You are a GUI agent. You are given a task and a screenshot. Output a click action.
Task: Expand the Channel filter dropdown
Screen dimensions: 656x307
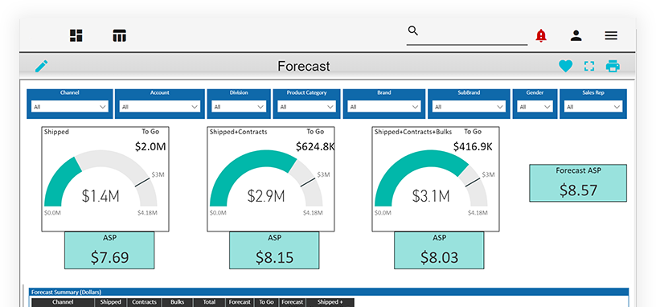pos(70,107)
